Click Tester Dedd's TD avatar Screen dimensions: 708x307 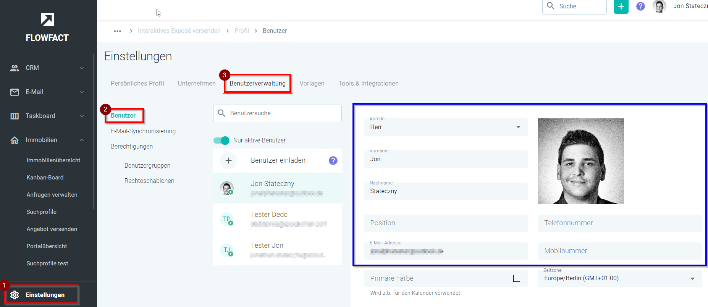point(227,219)
